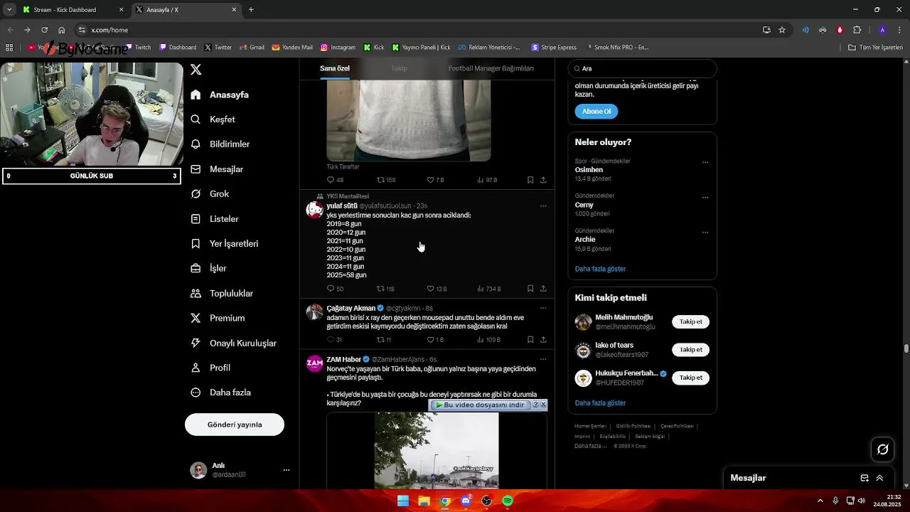This screenshot has height=512, width=910.
Task: Switch to Football Manager Bağımlıları tab
Action: (491, 68)
